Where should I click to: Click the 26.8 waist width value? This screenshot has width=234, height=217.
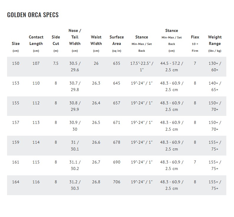(x=96, y=182)
